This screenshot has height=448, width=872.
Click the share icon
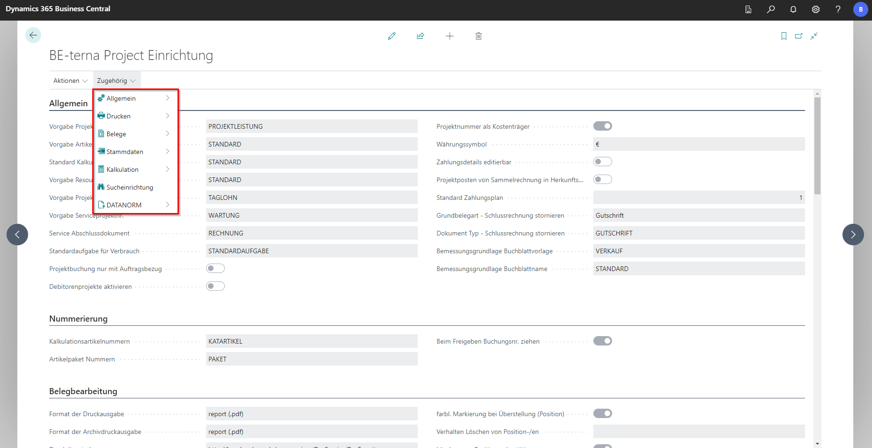pos(421,36)
